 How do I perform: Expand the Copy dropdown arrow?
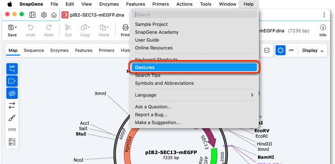click(x=89, y=27)
